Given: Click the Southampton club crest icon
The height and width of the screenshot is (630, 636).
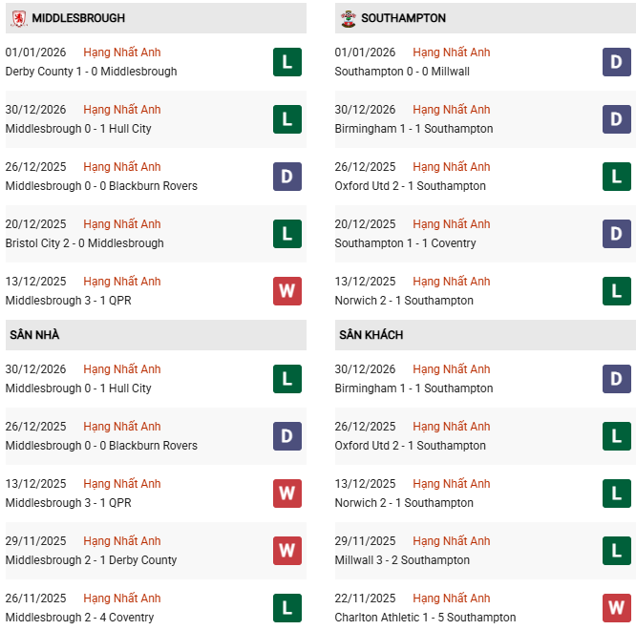Looking at the screenshot, I should 348,18.
